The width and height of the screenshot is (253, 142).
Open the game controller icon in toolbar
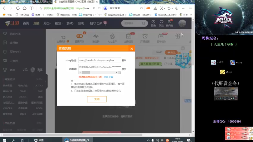[x=148, y=8]
